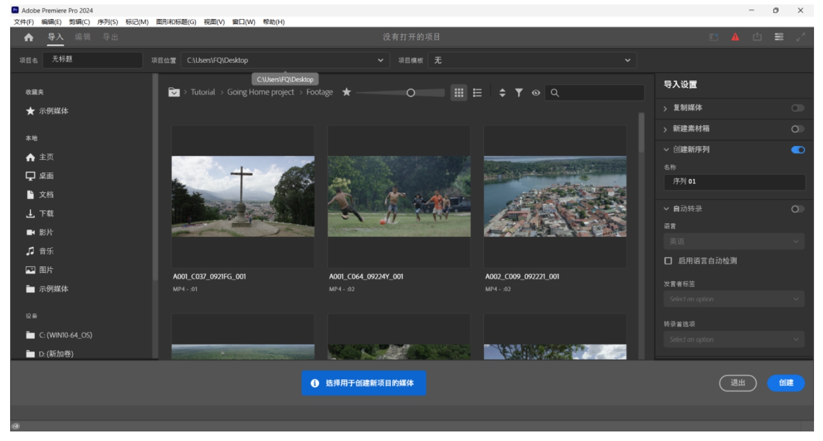
Task: Click the Create (创建) button
Action: 786,383
